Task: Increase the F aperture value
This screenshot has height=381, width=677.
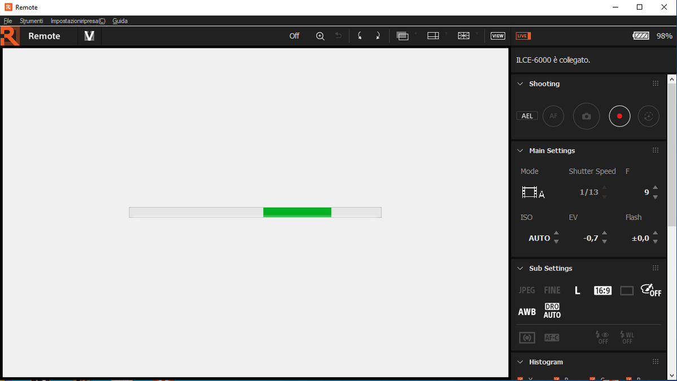Action: coord(655,187)
